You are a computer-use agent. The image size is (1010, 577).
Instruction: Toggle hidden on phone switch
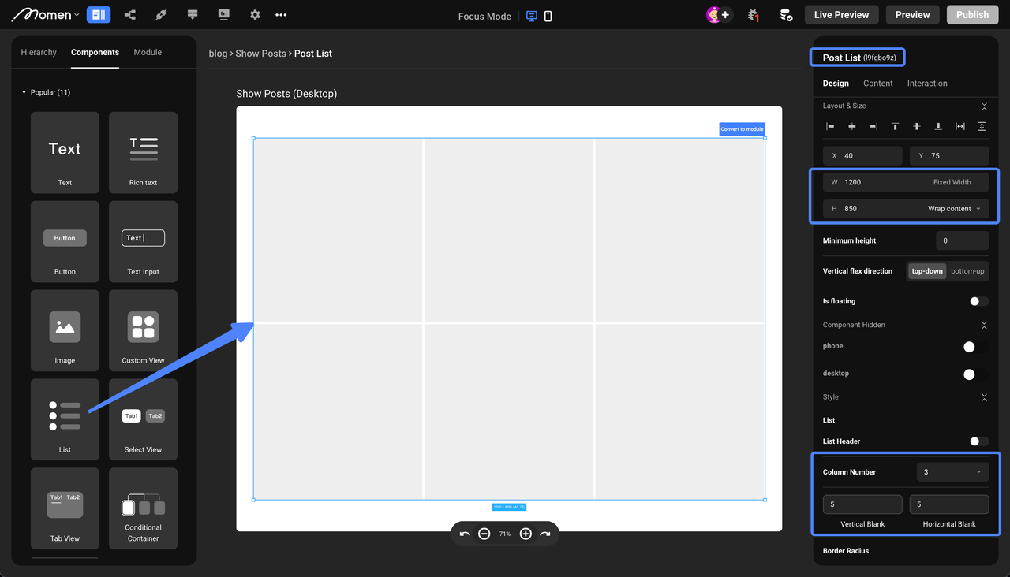point(976,347)
